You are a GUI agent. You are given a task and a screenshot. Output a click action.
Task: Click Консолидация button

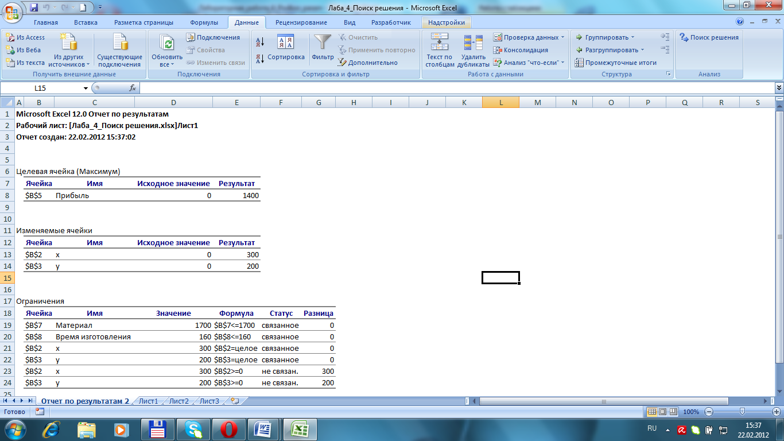(521, 50)
